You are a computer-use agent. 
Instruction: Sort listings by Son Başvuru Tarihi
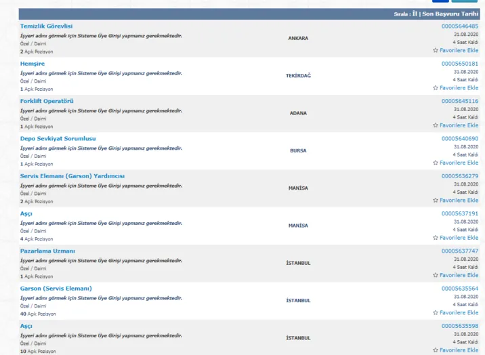pos(450,14)
